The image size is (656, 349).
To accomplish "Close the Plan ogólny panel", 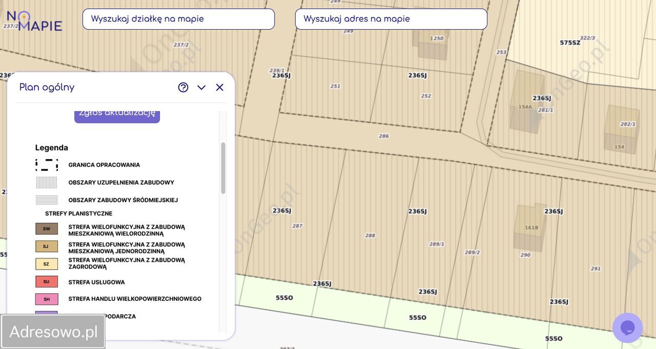I will (220, 88).
